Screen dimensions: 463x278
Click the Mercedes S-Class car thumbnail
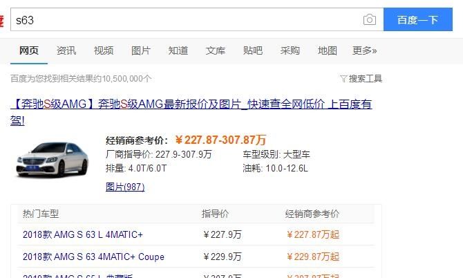click(x=53, y=160)
